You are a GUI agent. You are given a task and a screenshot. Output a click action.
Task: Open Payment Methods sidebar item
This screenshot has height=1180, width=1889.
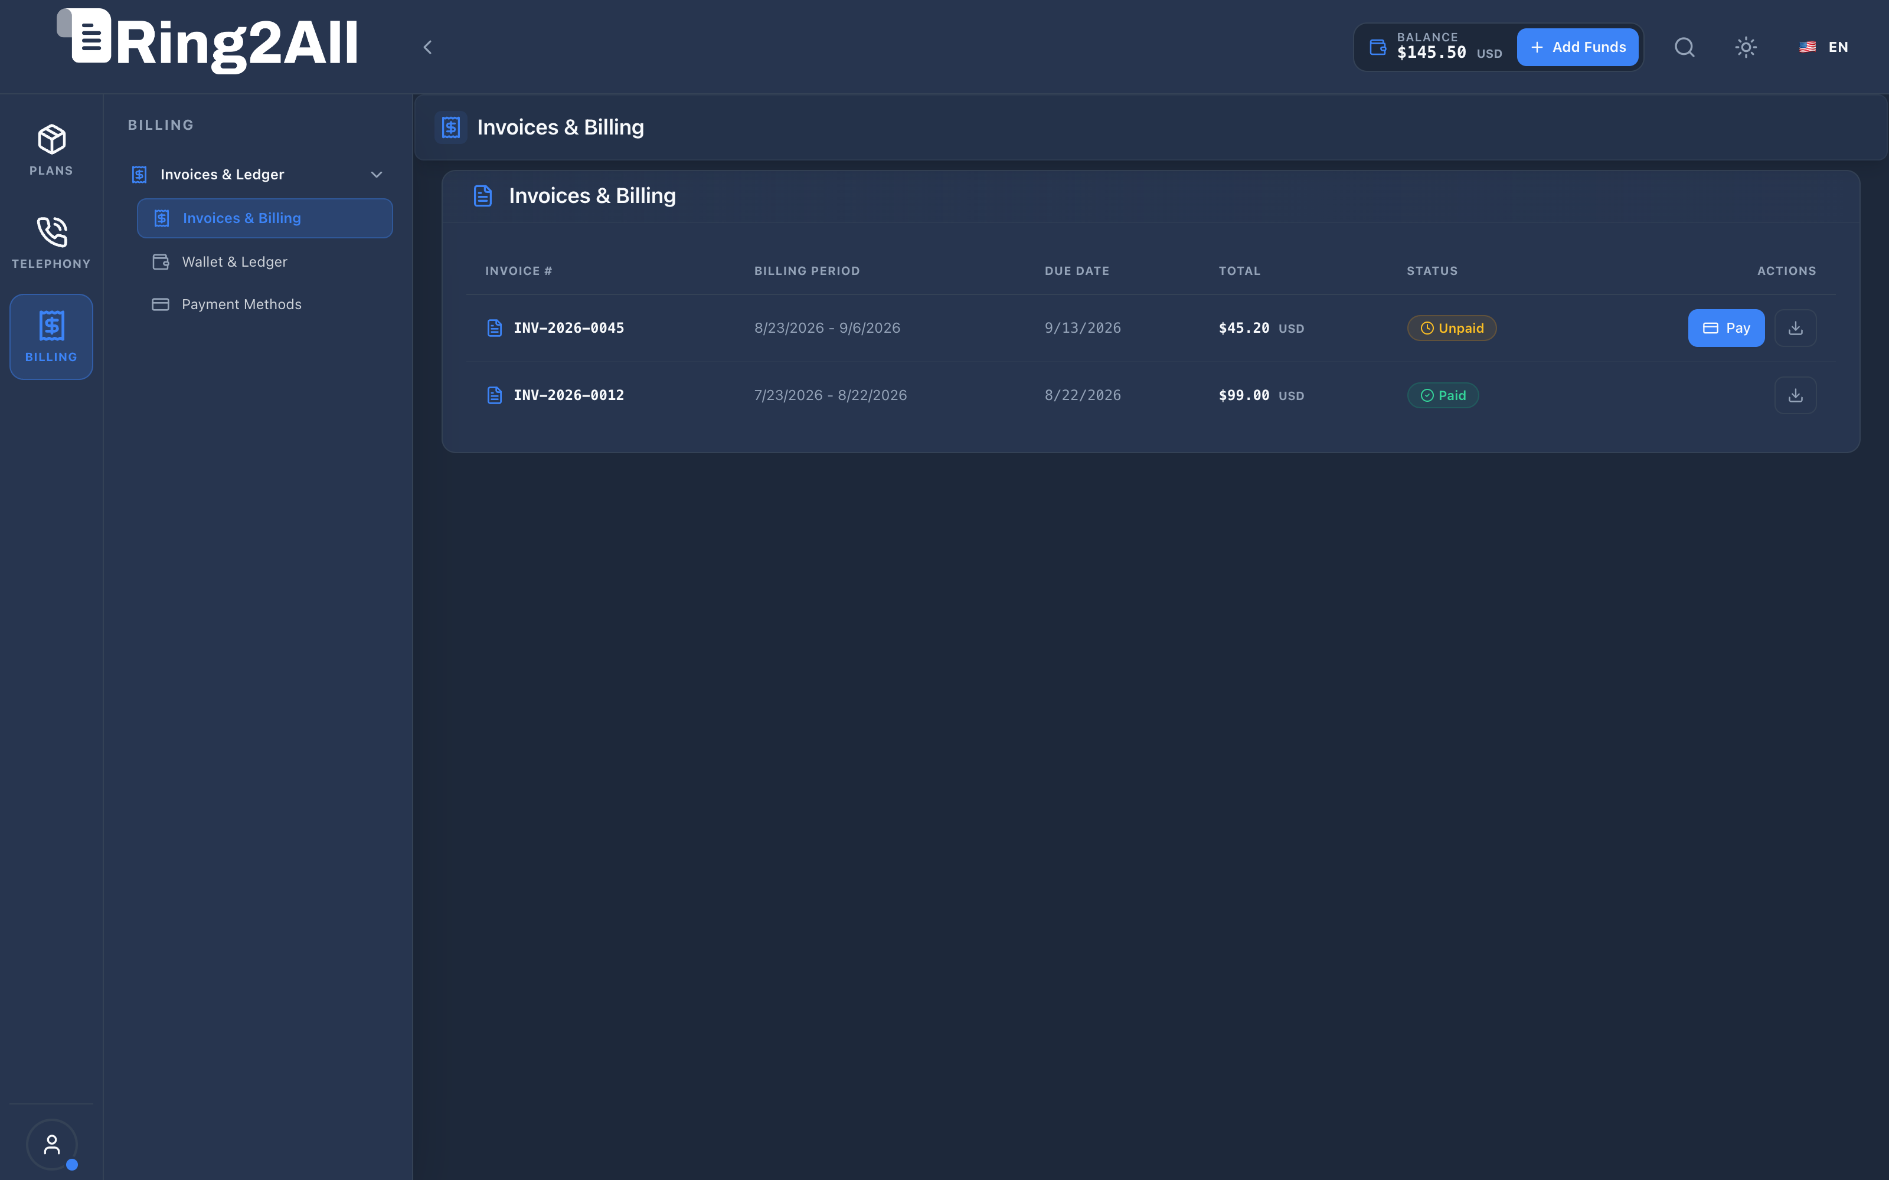264,304
